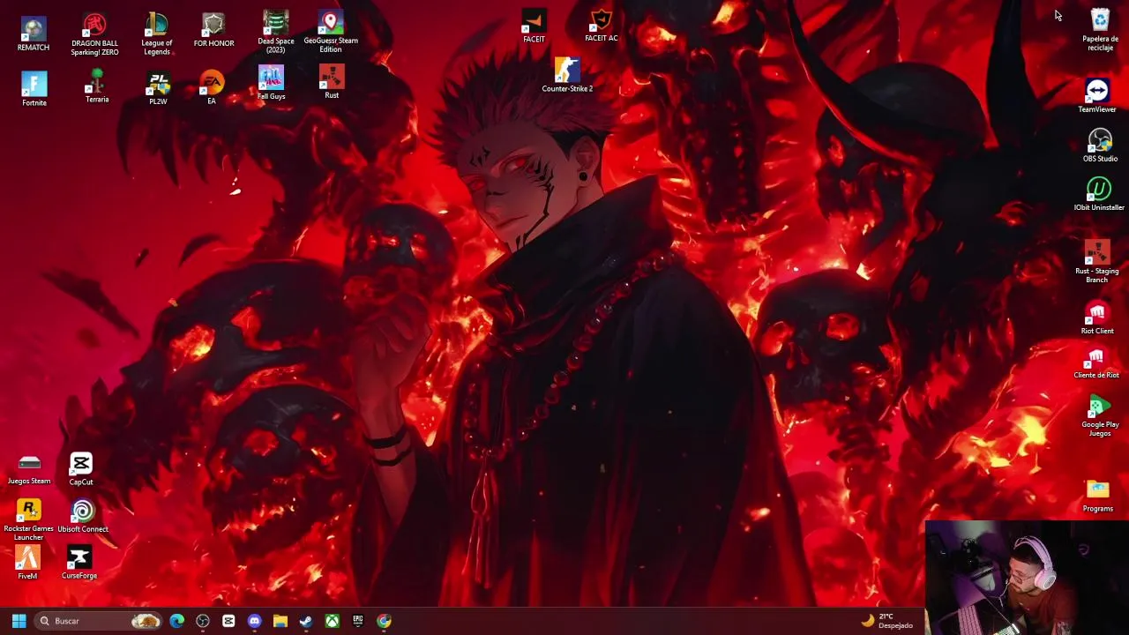Select Google Play Juegos desktop icon

pyautogui.click(x=1100, y=417)
